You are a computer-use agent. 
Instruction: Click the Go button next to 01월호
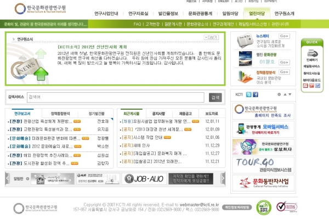pos(284,63)
